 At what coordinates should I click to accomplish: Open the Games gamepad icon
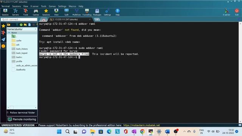pos(36,12)
